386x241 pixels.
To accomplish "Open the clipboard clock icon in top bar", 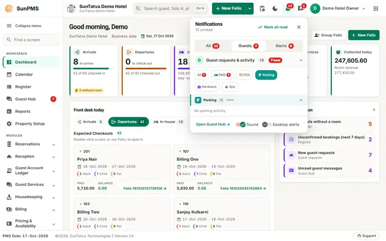I will 262,9.
